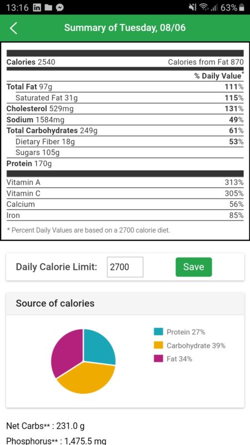Tap the folder notification icon
The width and height of the screenshot is (250, 445).
(48, 8)
